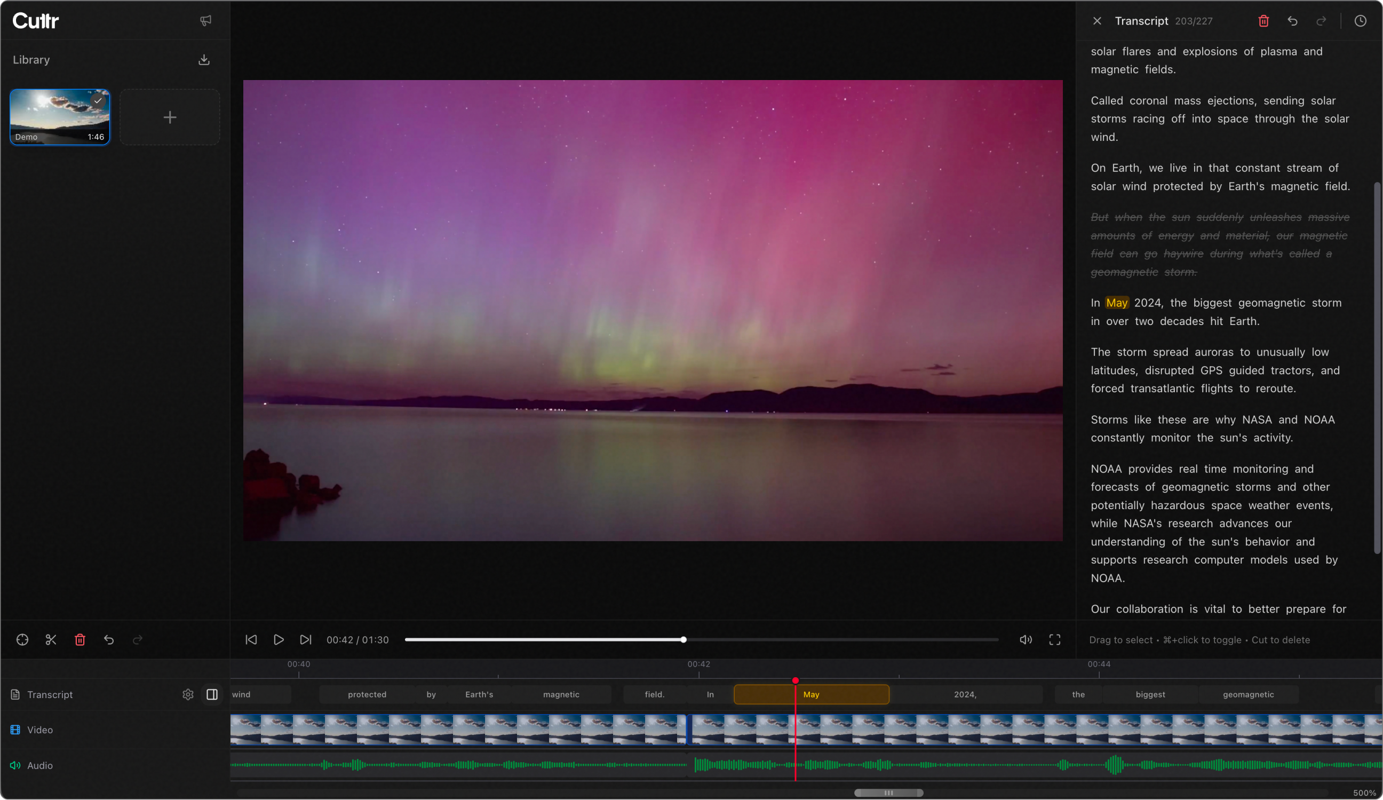
Task: Toggle the transcript side panel button
Action: pos(212,694)
